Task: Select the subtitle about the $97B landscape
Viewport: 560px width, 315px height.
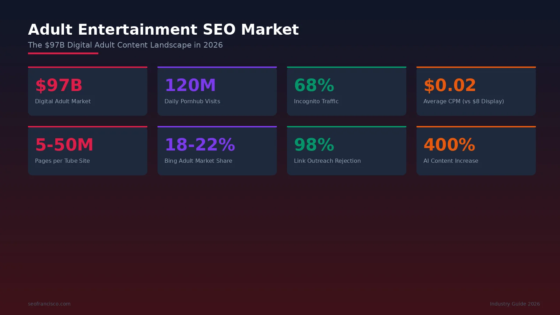Action: pos(125,45)
